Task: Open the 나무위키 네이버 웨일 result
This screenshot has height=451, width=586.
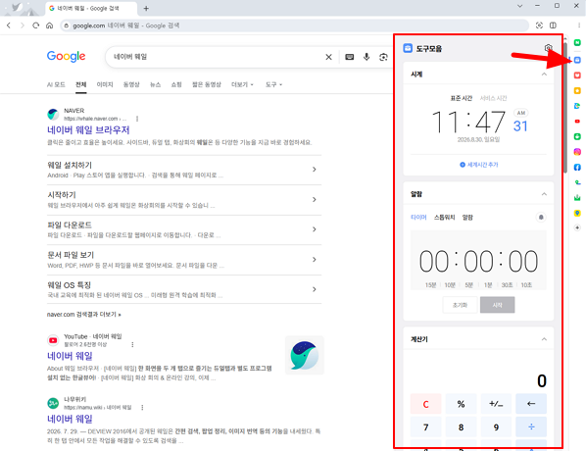Action: (70, 419)
